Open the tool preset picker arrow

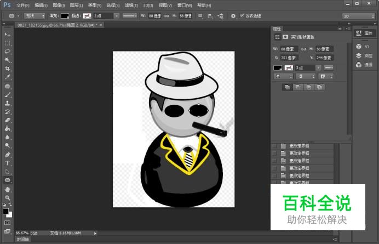pyautogui.click(x=19, y=16)
